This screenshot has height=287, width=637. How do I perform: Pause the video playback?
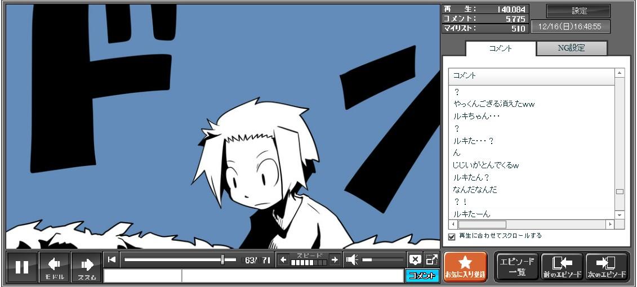[x=22, y=267]
